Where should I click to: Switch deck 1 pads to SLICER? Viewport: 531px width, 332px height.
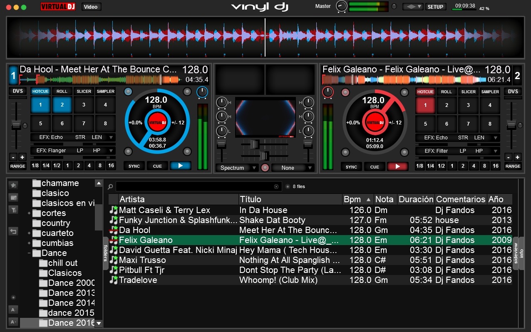coord(84,92)
